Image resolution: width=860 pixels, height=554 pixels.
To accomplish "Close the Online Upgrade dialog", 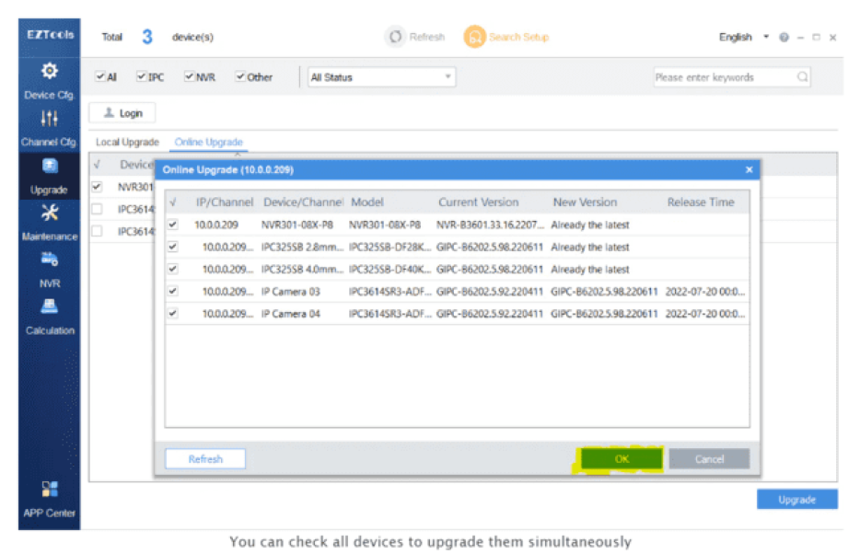I will (749, 170).
